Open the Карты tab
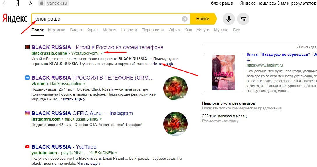 click(92, 30)
